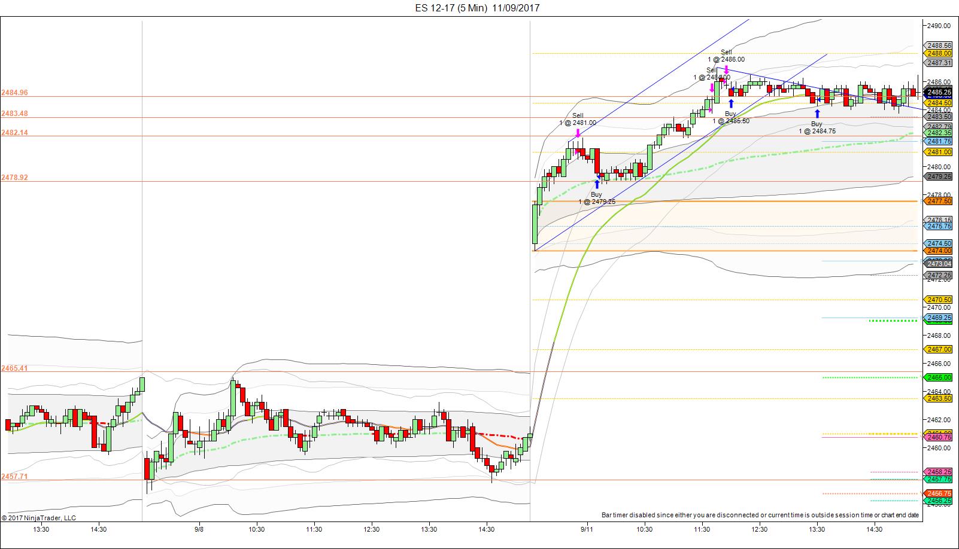This screenshot has height=549, width=959.
Task: Click the gray 2483.50 price marker
Action: (x=939, y=117)
